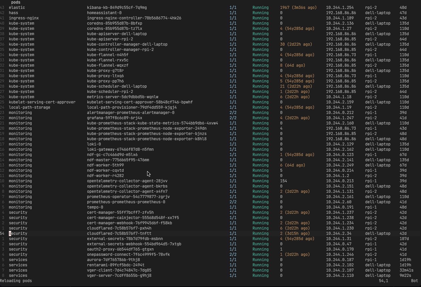Click restart count 1967 (3m36s ago)
Screen dimensions: 421x287
tap(298, 8)
